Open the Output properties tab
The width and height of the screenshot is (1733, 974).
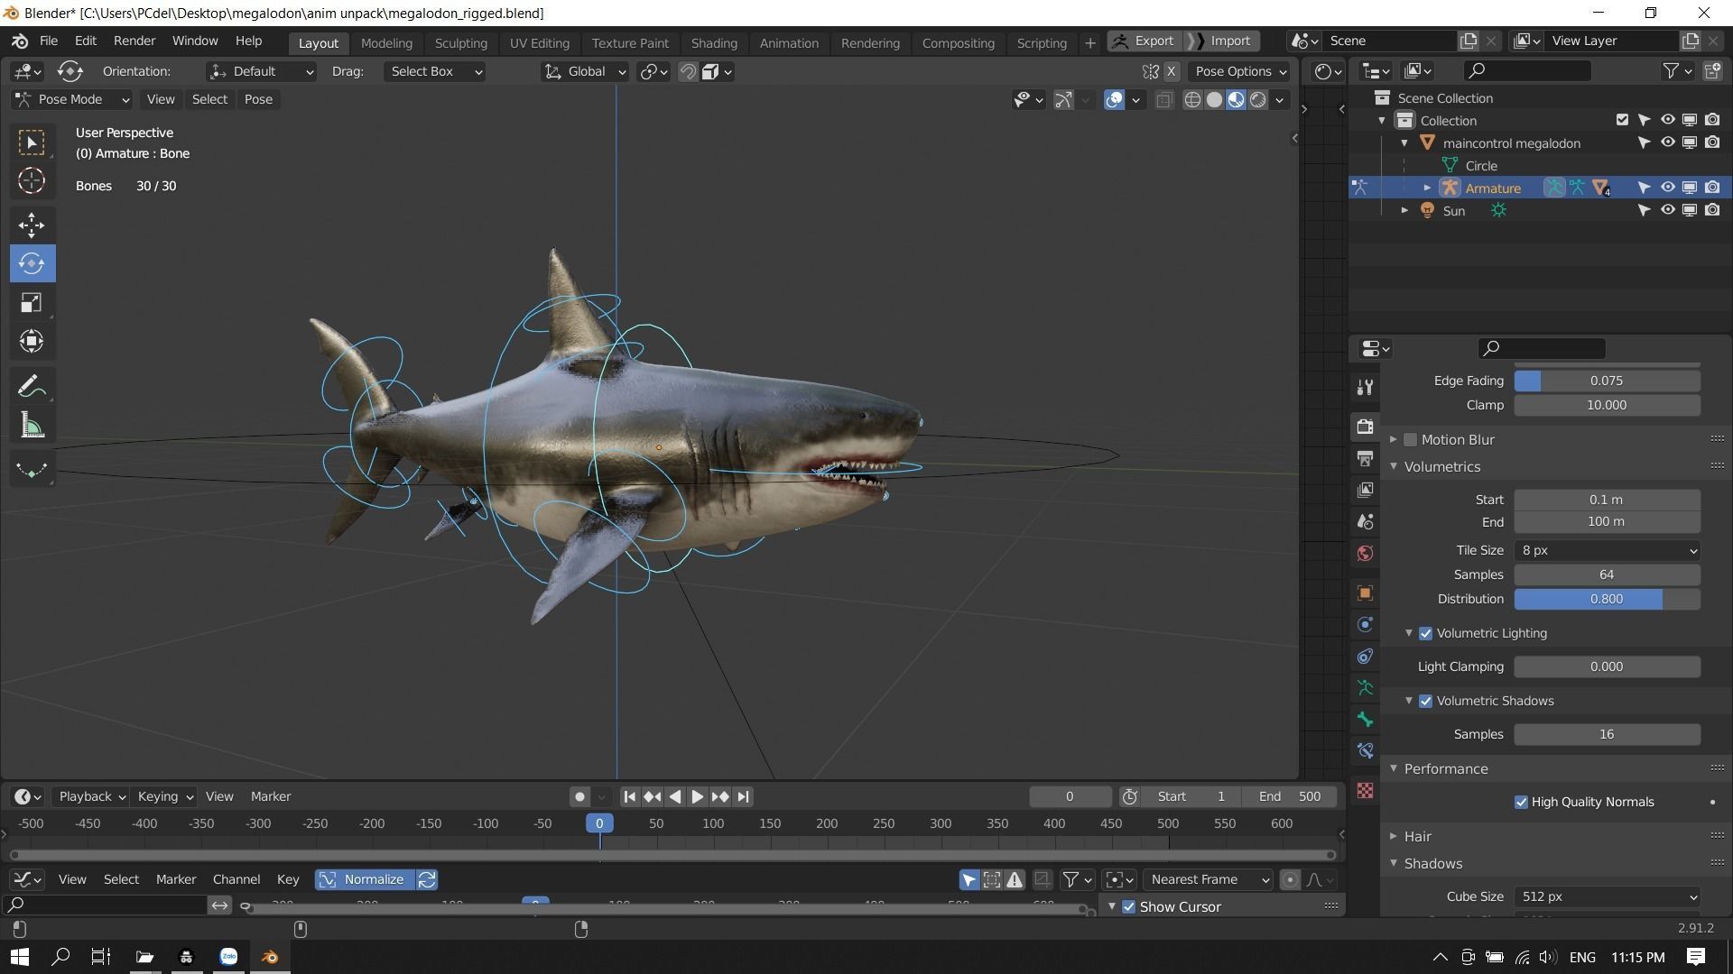(x=1365, y=458)
